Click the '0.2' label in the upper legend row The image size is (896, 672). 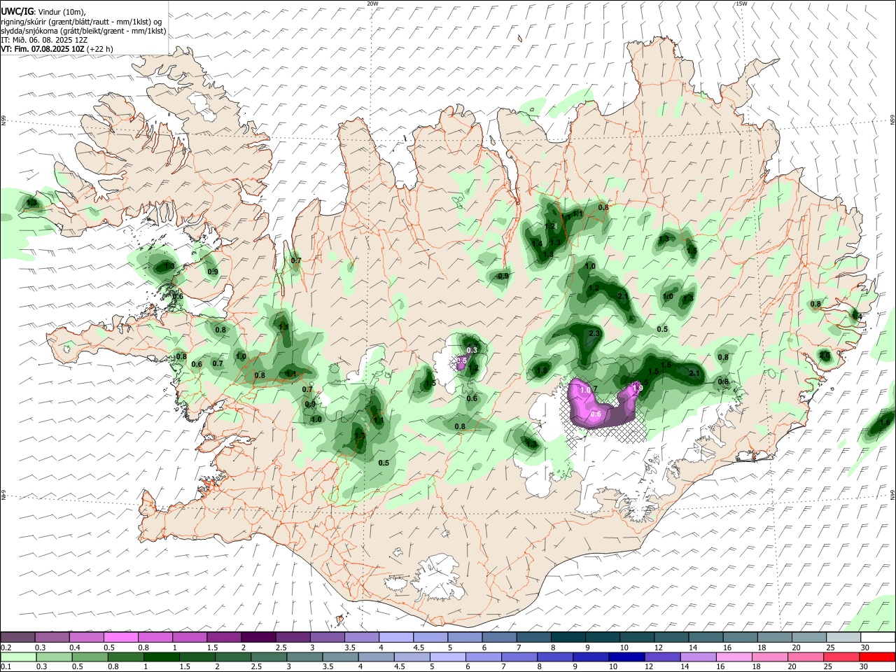[6, 647]
